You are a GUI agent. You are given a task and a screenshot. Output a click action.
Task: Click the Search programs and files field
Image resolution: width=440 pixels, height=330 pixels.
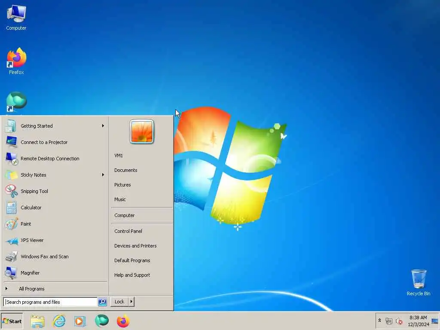51,302
